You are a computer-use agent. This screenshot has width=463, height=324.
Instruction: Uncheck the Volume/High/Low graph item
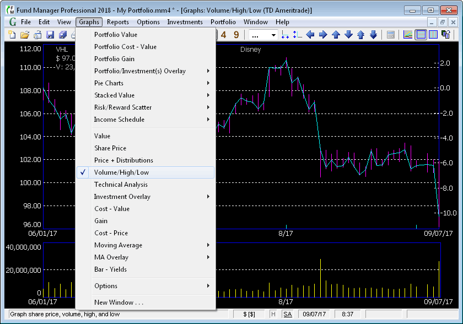pos(146,172)
